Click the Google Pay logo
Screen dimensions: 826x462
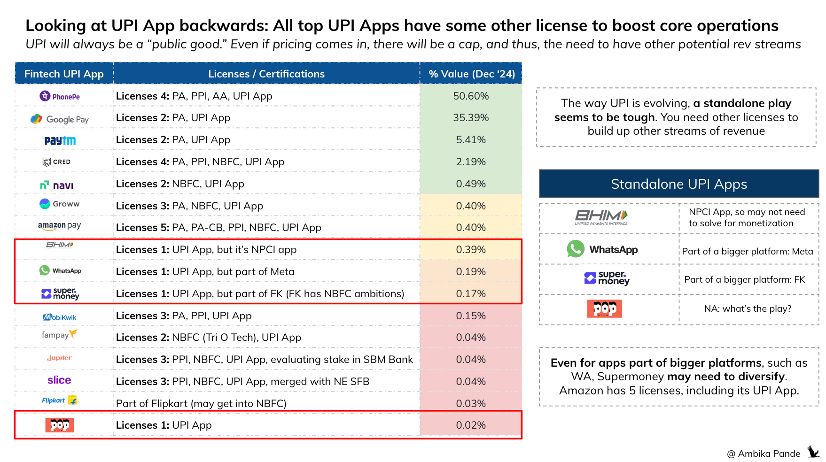(x=60, y=119)
